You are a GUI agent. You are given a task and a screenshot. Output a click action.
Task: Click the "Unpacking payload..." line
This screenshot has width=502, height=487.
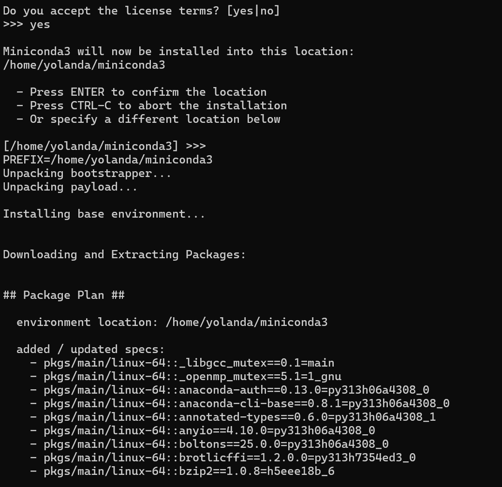[x=70, y=187]
